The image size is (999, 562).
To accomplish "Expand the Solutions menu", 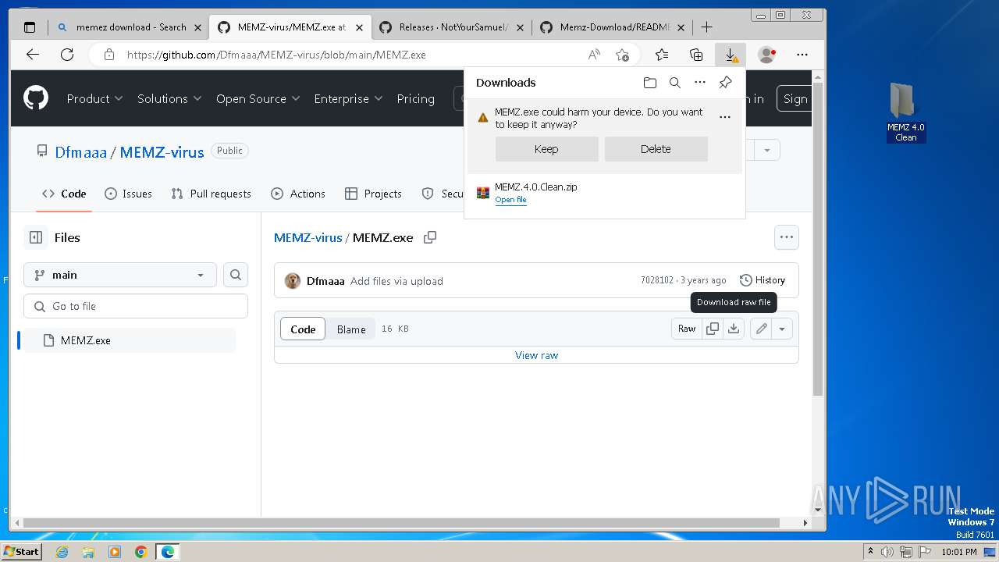I will [x=169, y=98].
